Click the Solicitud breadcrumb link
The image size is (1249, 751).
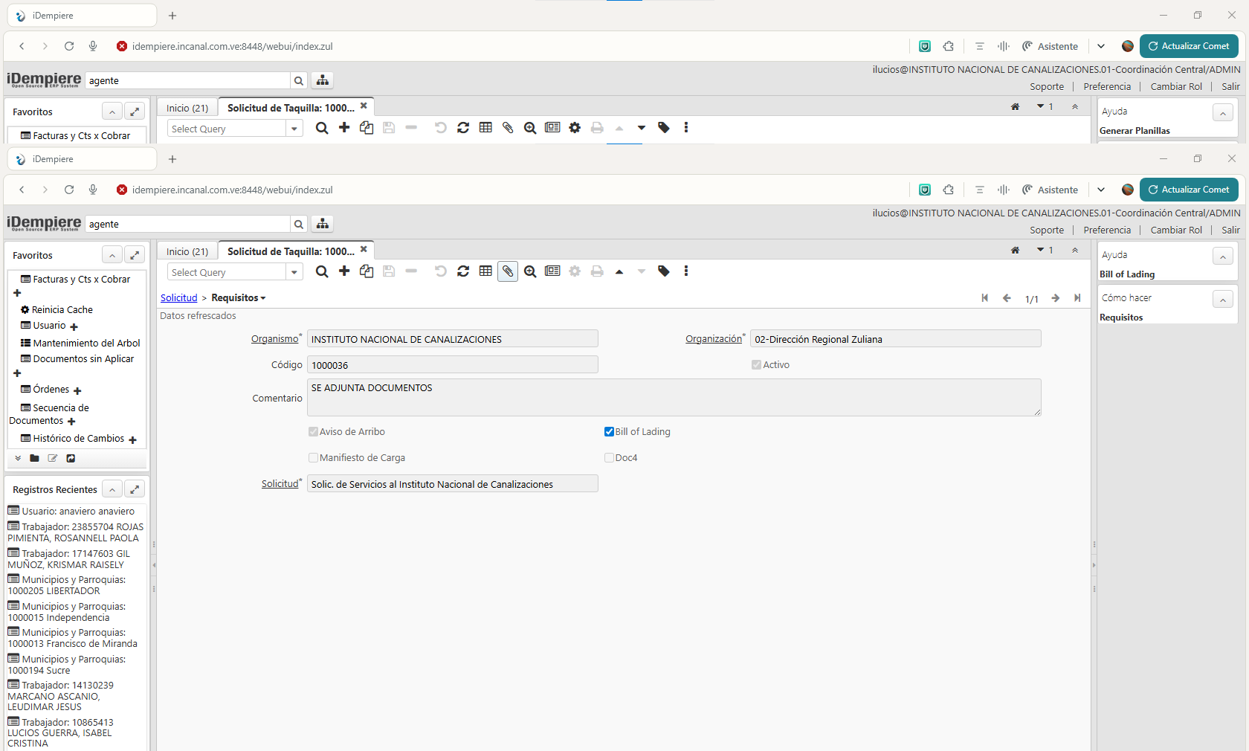pos(178,298)
